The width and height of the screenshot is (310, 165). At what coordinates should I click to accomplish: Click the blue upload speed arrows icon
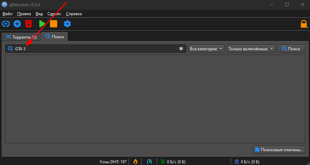(x=237, y=162)
